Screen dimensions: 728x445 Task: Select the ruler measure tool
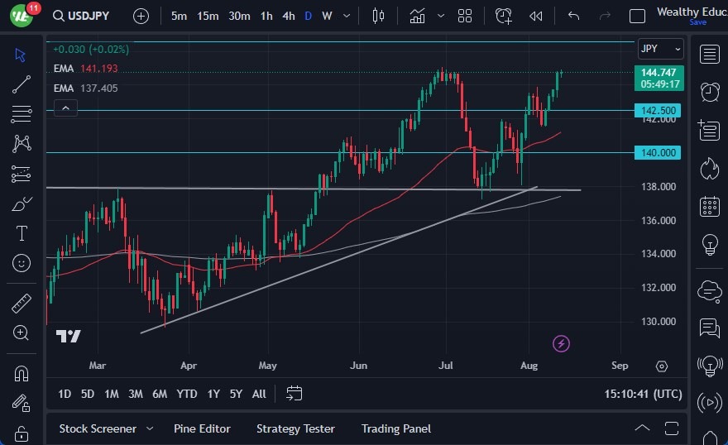22,303
